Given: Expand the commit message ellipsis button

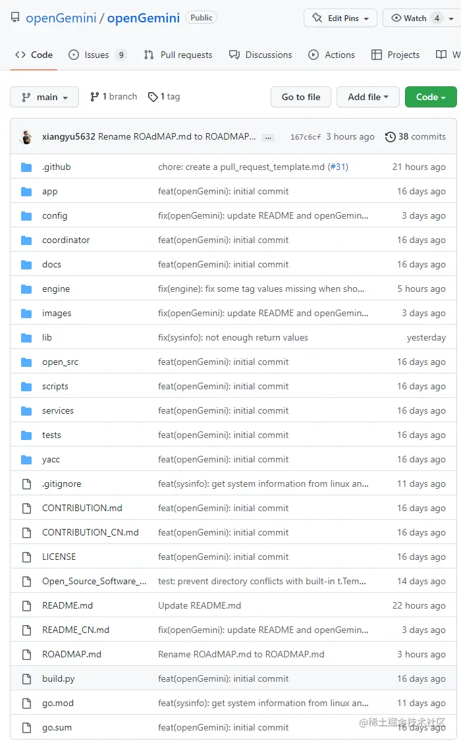Looking at the screenshot, I should click(x=268, y=138).
